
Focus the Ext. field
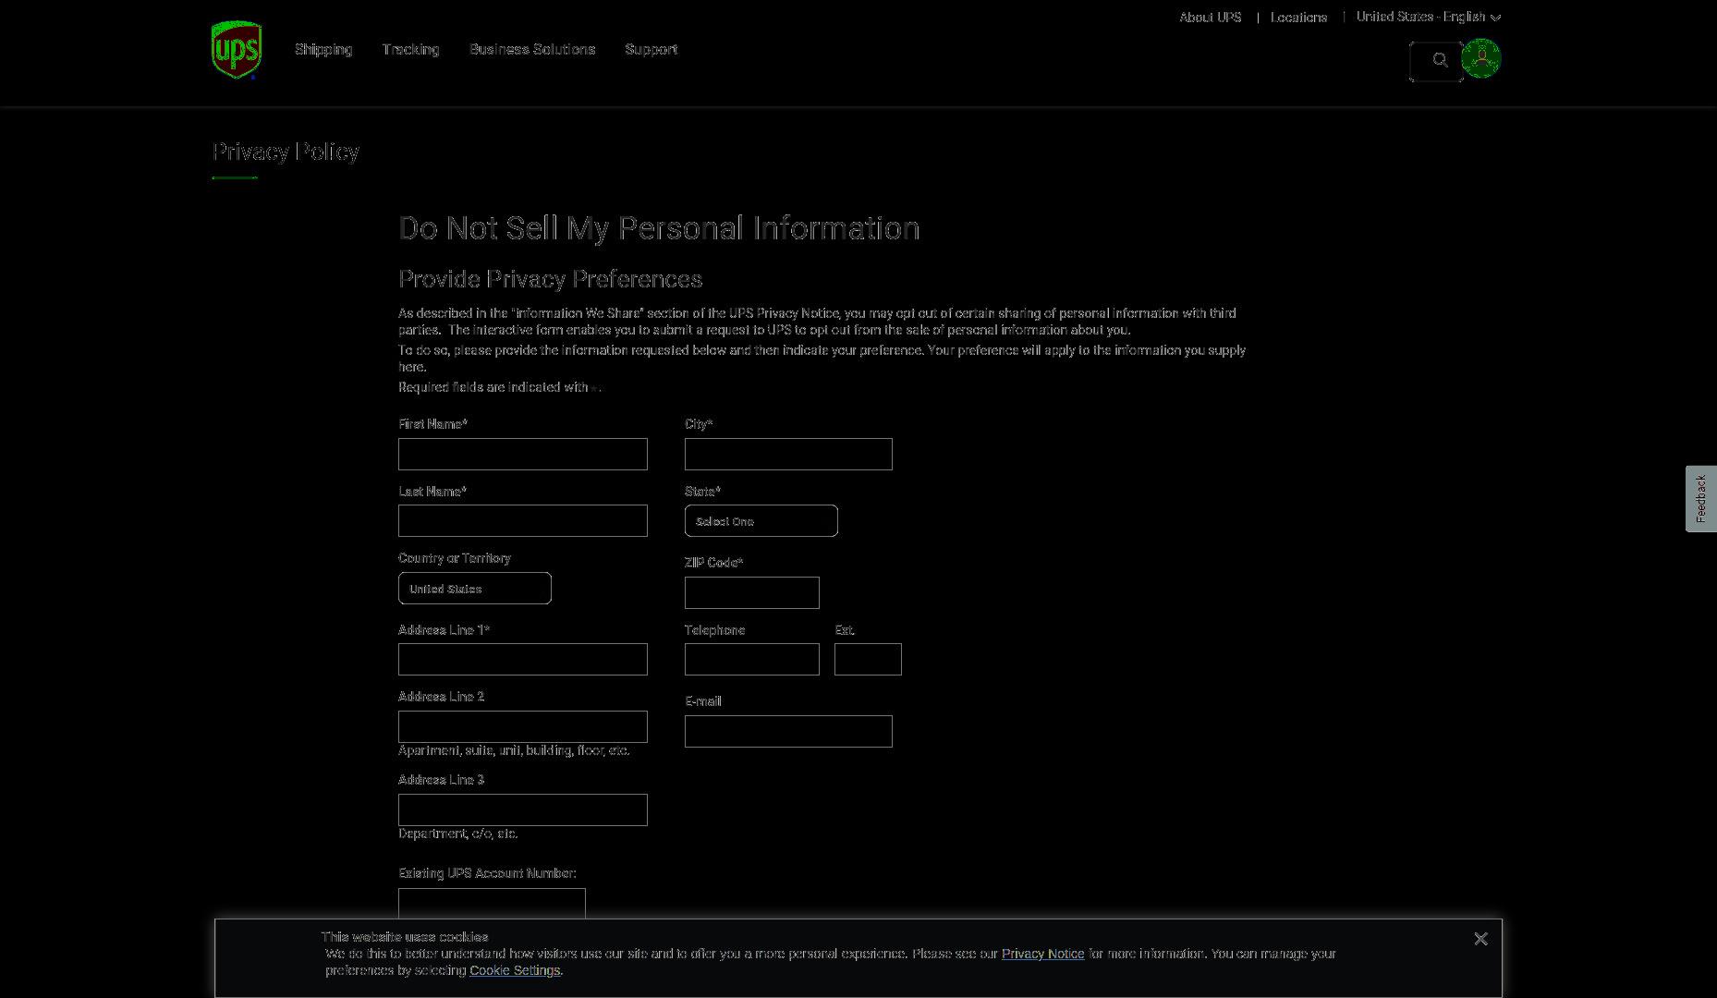[x=868, y=660]
